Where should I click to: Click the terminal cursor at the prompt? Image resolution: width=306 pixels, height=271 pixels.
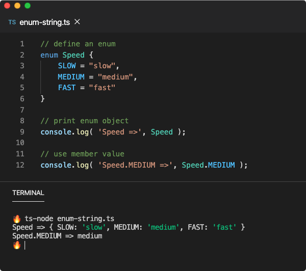(25, 245)
